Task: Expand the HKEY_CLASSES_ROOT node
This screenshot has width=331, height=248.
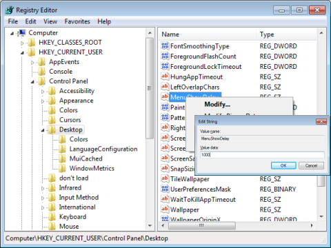Action: tap(22, 43)
